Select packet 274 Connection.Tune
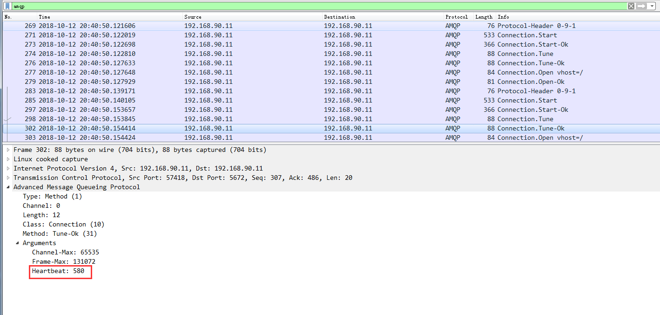The height and width of the screenshot is (315, 660). coord(331,54)
